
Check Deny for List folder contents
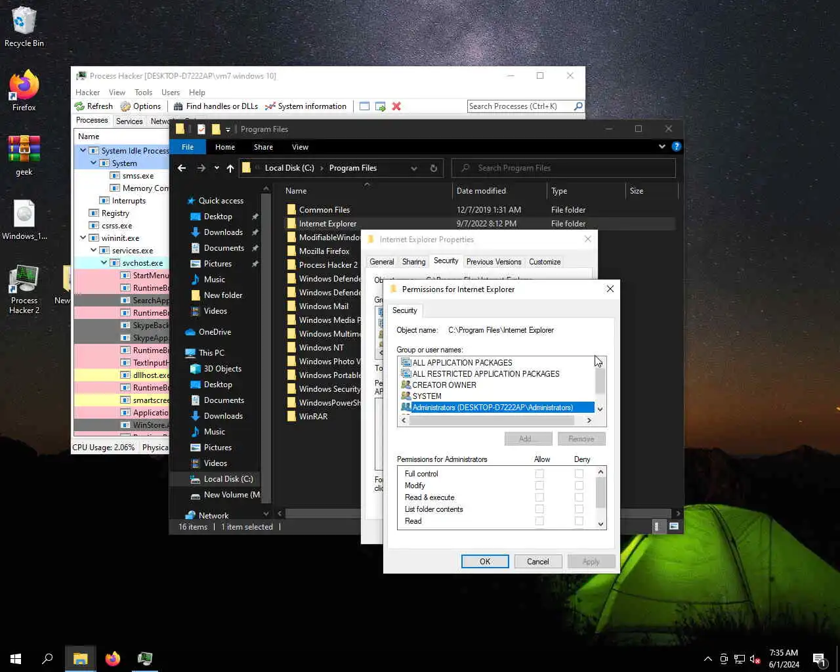click(x=579, y=509)
